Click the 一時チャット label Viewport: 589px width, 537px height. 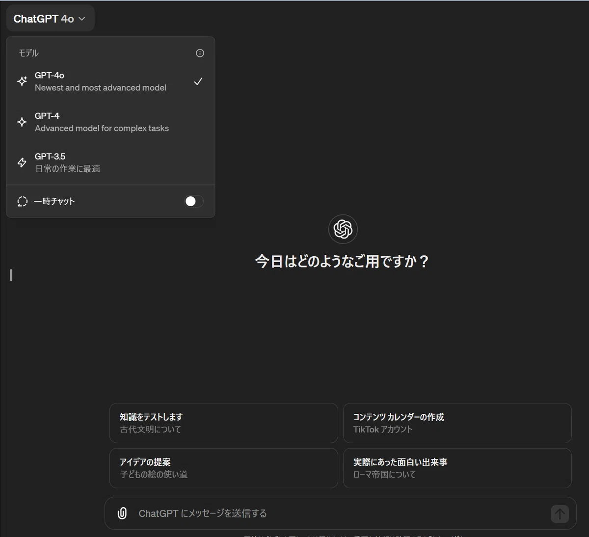[54, 201]
